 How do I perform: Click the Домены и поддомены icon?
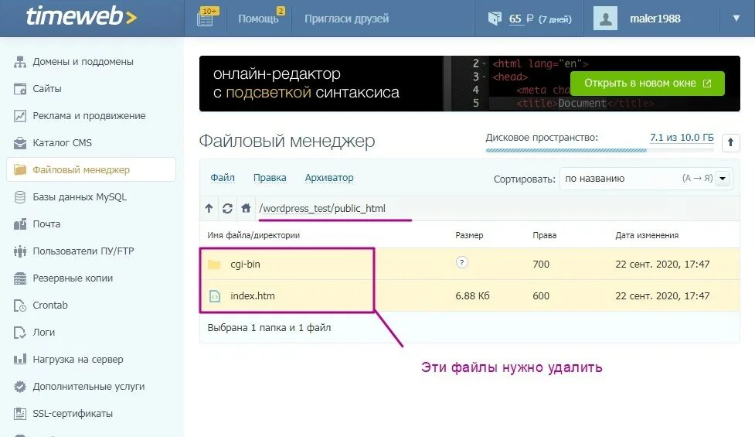pos(20,62)
